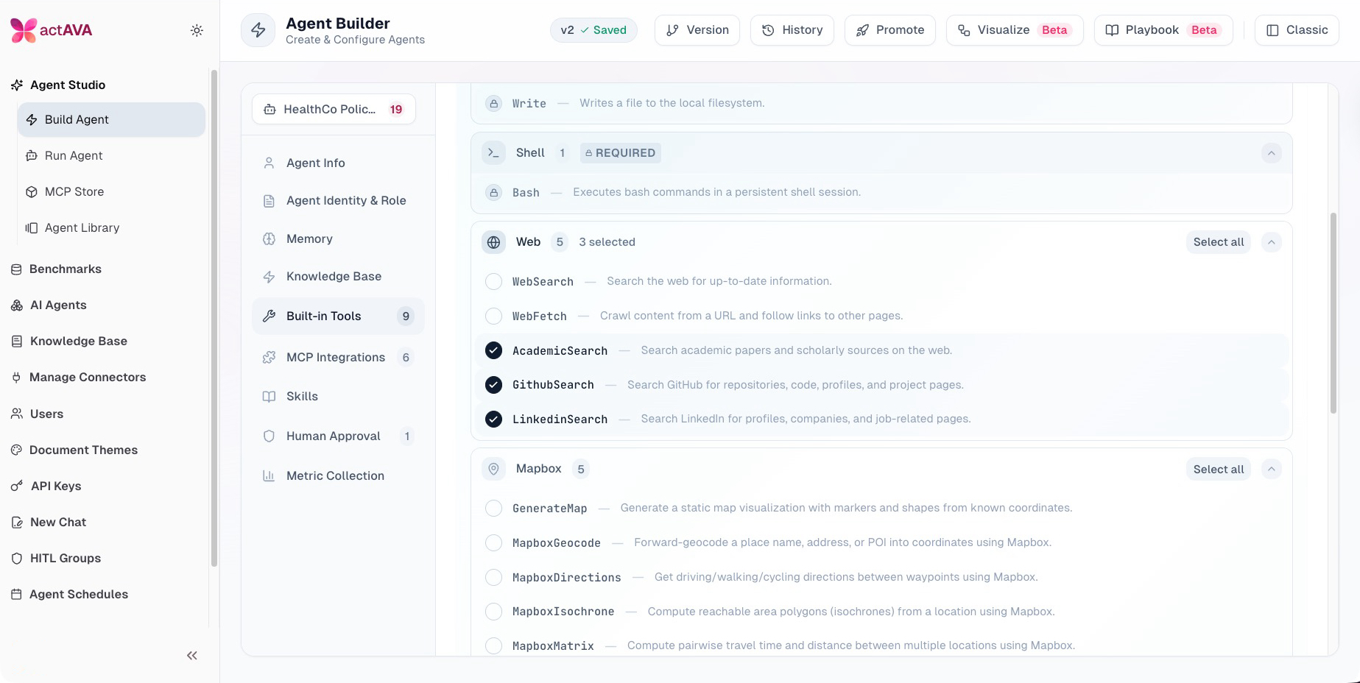
Task: Toggle the light/dark theme sun icon
Action: [197, 30]
